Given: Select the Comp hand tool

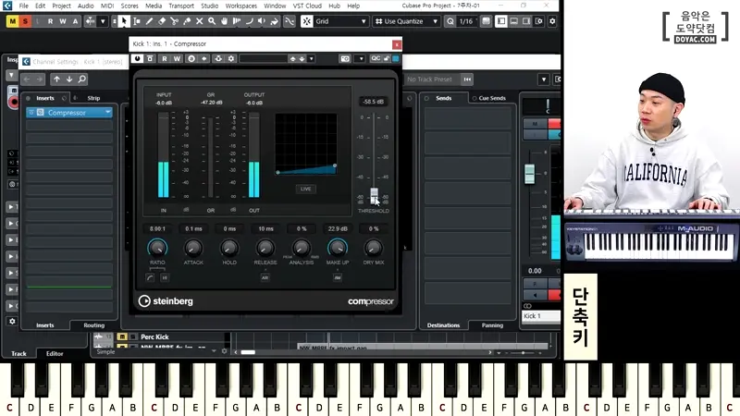Looking at the screenshot, I should [x=224, y=21].
